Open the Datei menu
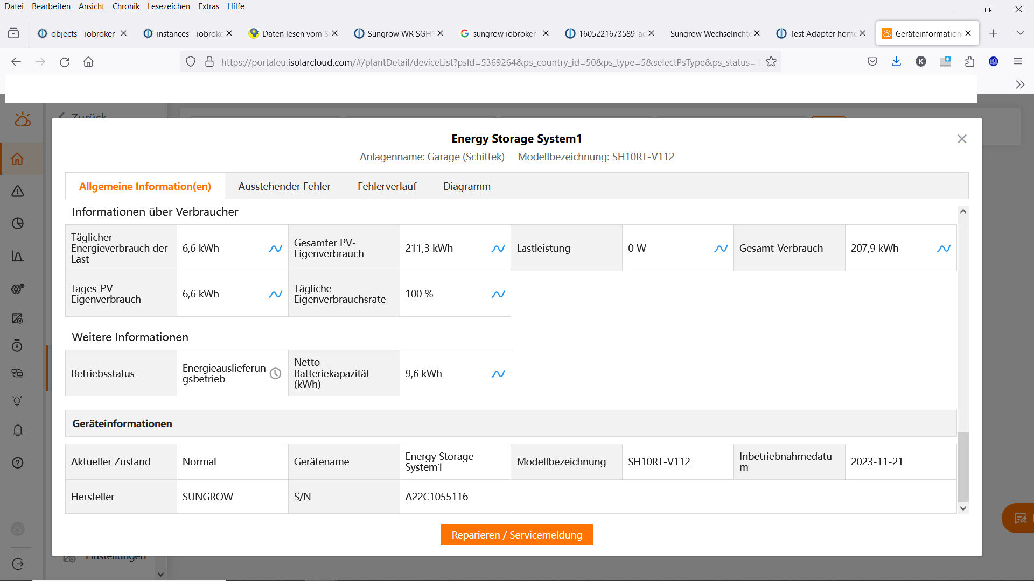 (14, 6)
